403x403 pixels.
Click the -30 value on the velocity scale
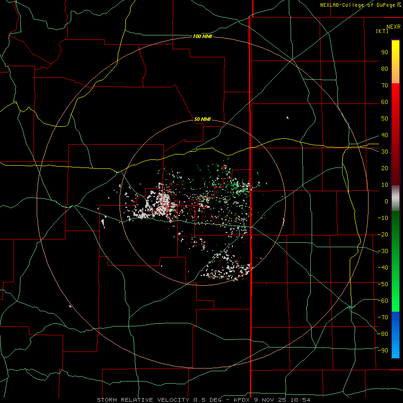point(383,251)
